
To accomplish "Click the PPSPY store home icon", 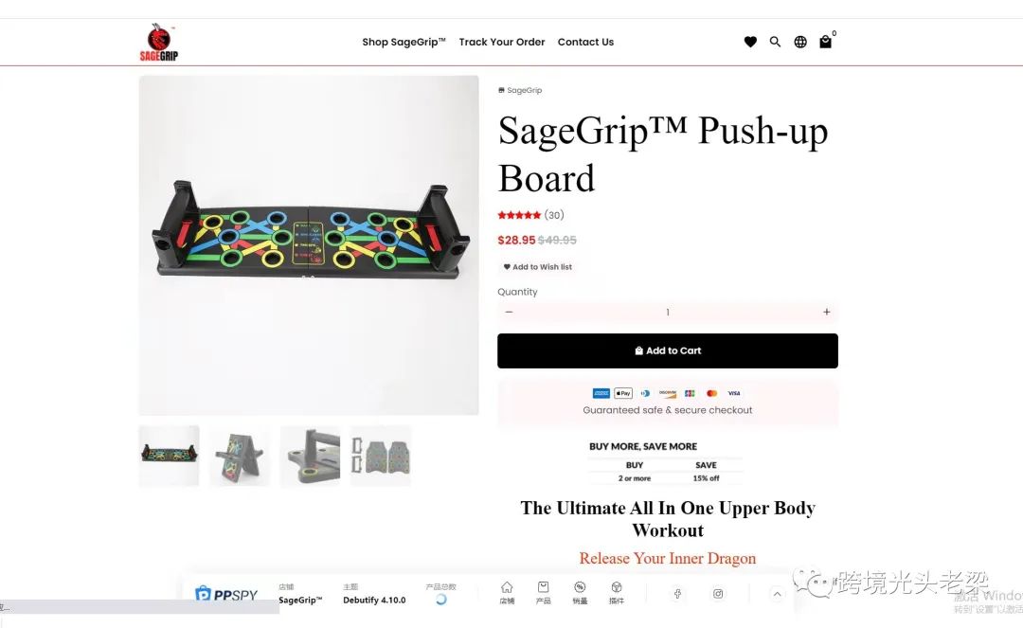I will click(507, 592).
